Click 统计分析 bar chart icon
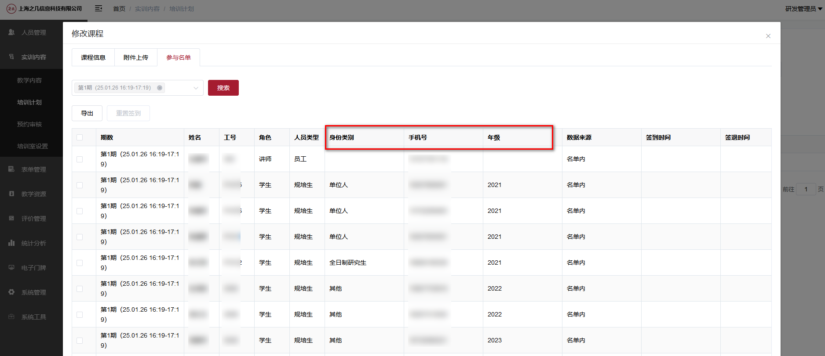 click(x=11, y=243)
